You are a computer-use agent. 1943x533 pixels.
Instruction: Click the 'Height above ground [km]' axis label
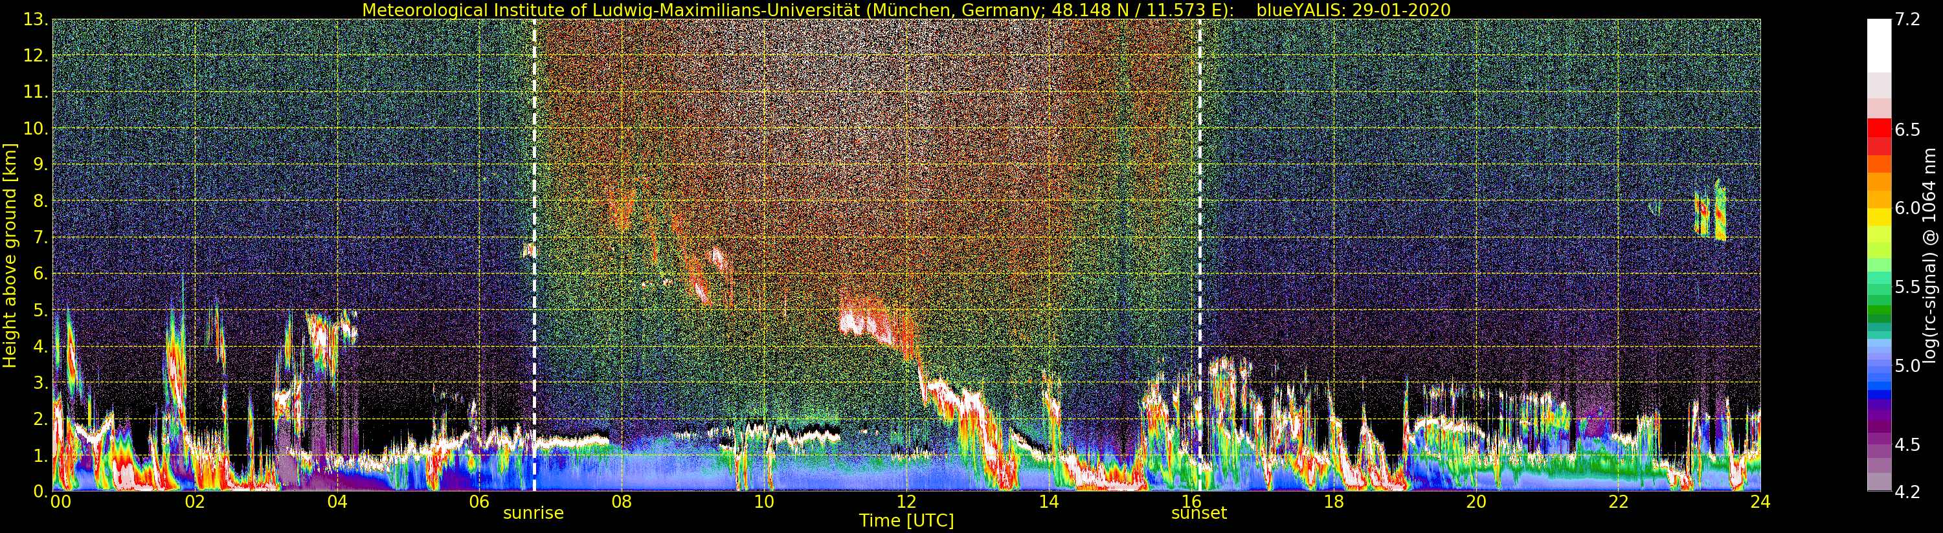[x=10, y=256]
